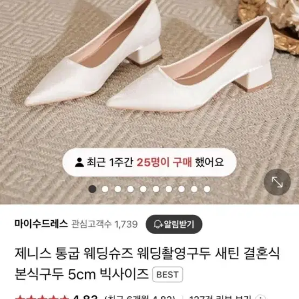Screen dimensions: 299x299
Task: Expand the product image to fullscreen
Action: [277, 182]
